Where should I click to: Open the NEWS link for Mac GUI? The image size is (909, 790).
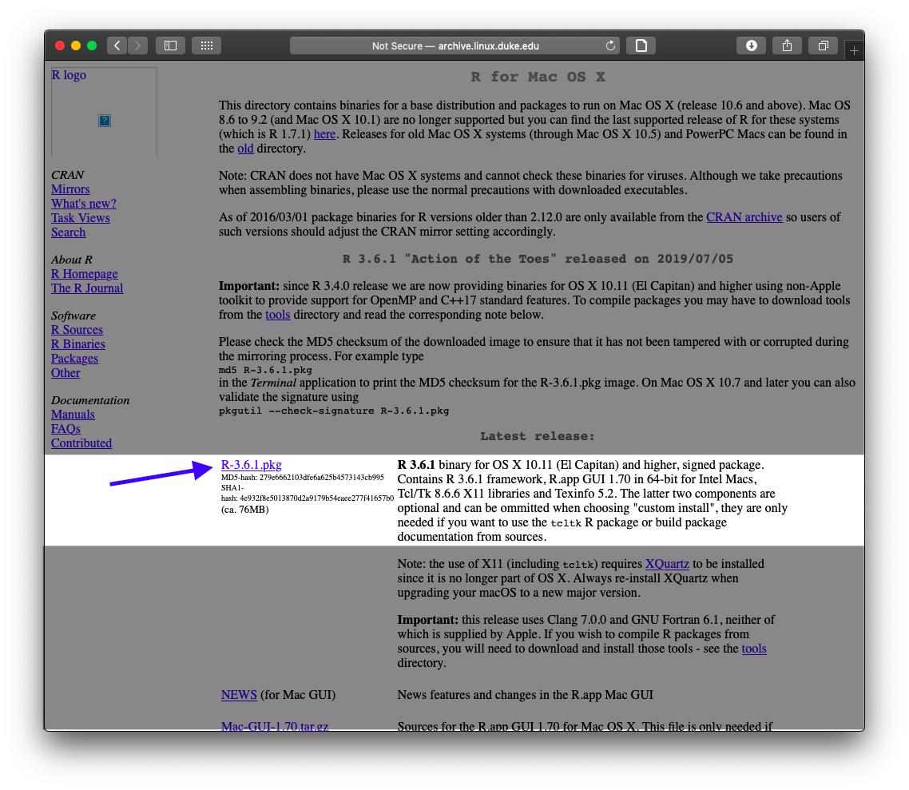point(239,695)
